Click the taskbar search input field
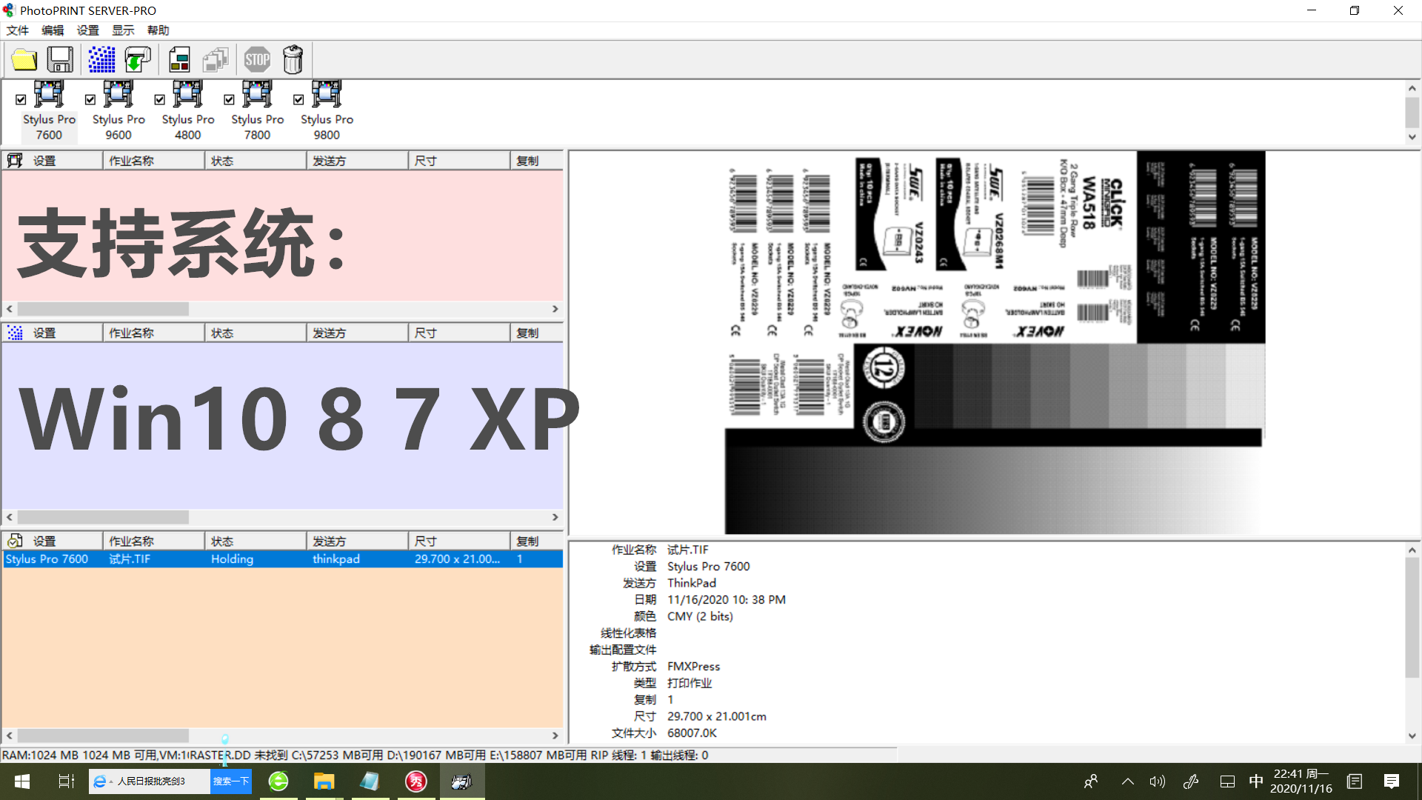 click(x=150, y=781)
